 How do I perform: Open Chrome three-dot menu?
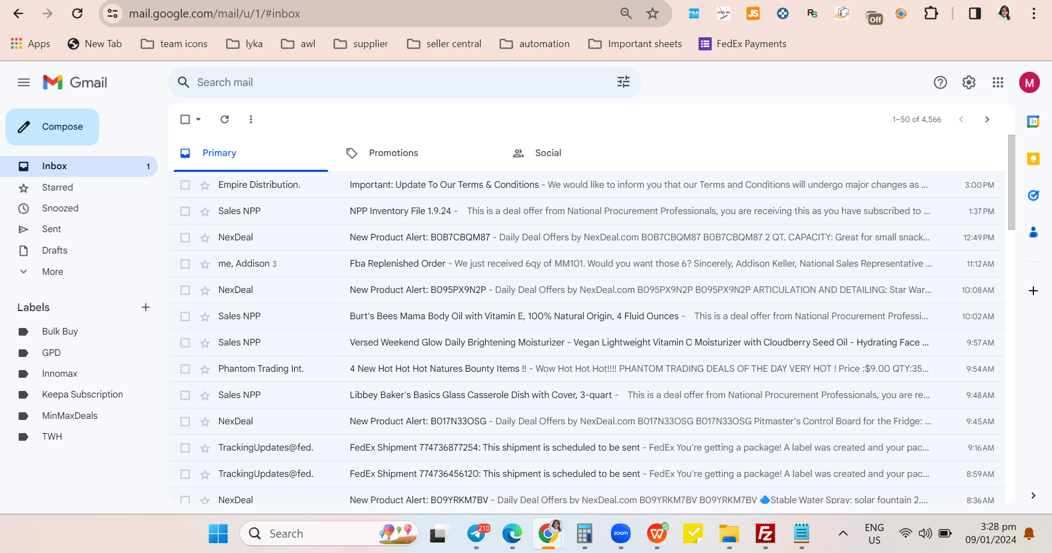pos(1034,13)
